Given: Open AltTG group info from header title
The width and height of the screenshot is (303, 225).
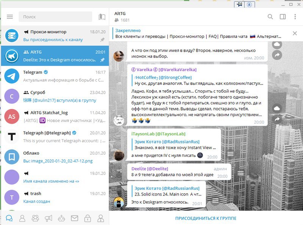Looking at the screenshot, I should [120, 14].
